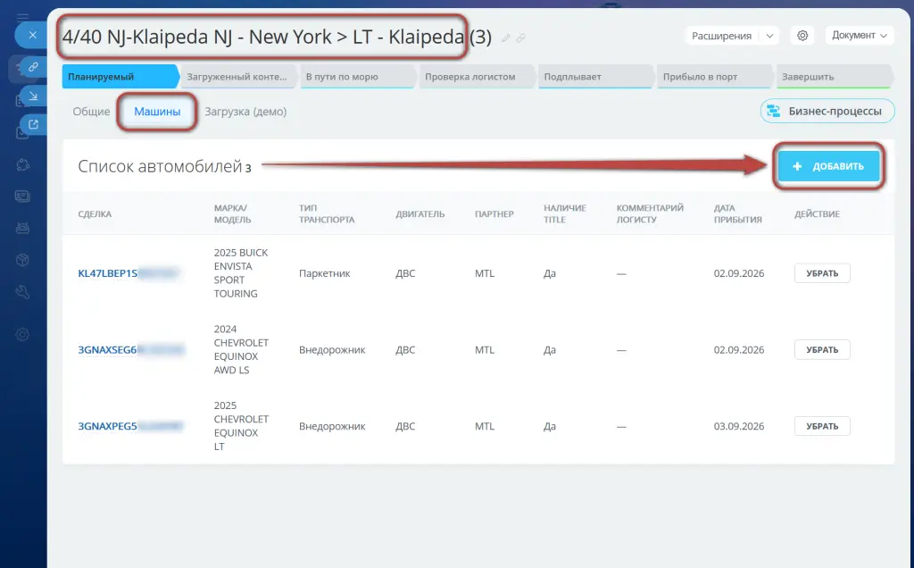The width and height of the screenshot is (914, 568).
Task: Click the Паркетник vehicle type cell
Action: pyautogui.click(x=325, y=273)
